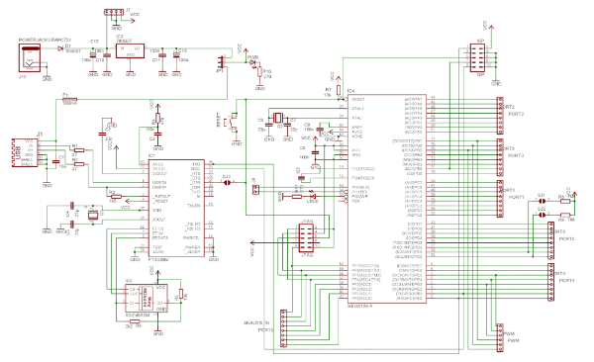Click the MEGA128 microcontroller IC4 body

point(387,199)
